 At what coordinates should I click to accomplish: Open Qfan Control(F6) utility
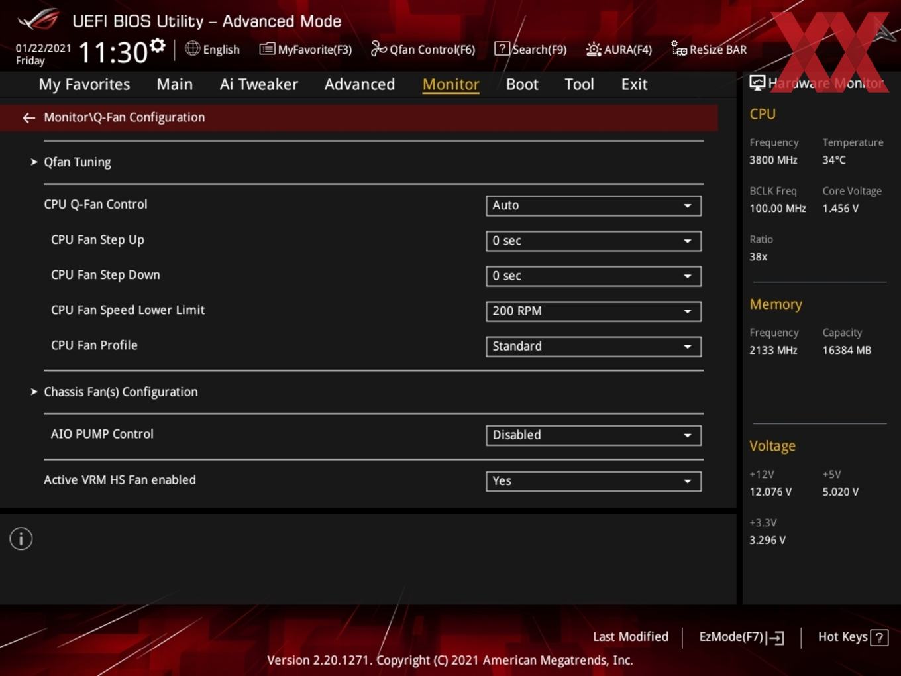[x=423, y=49]
